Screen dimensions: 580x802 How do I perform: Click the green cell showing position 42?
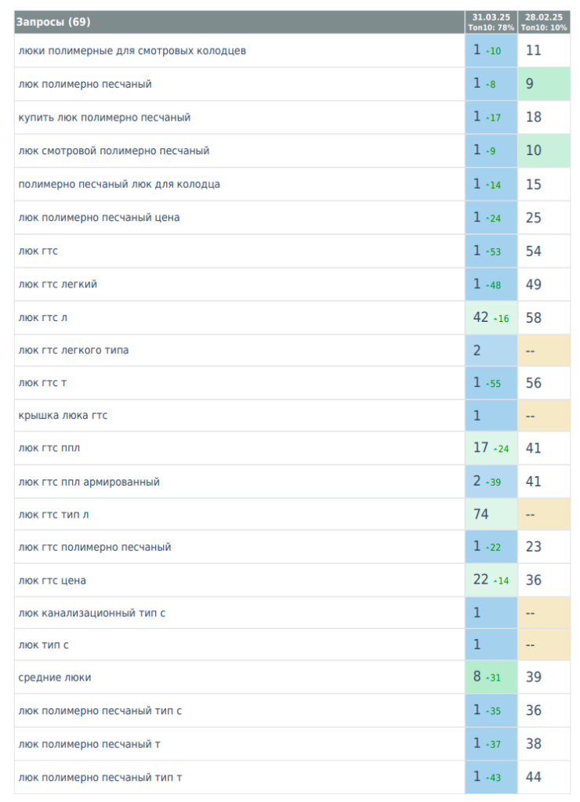[491, 318]
